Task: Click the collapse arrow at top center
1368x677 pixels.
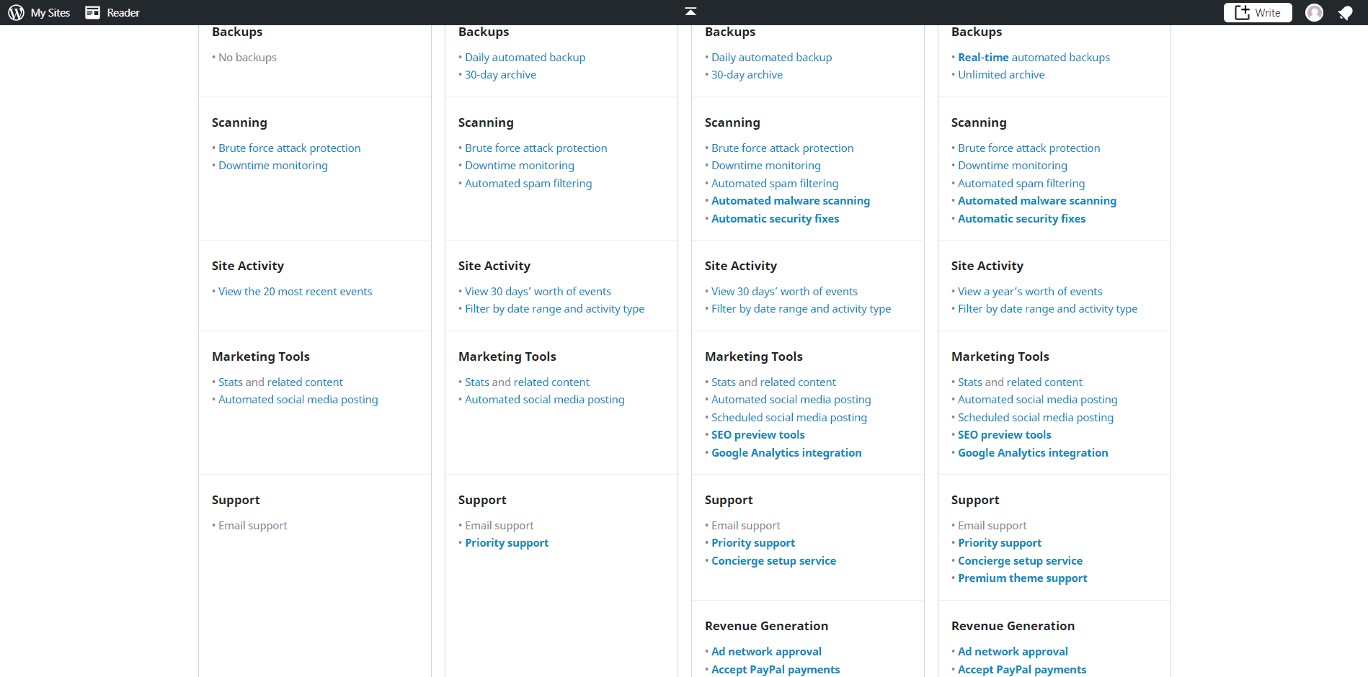Action: coord(690,11)
